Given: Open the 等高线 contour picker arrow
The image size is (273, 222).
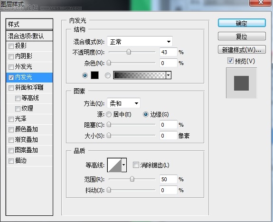Looking at the screenshot, I should 124,165.
